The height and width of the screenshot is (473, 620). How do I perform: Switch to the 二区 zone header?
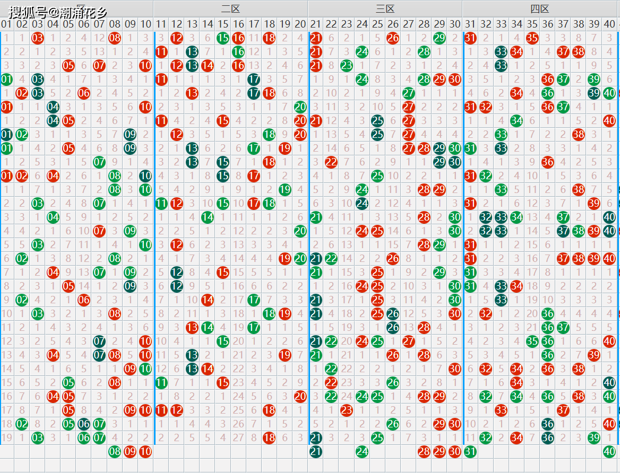pyautogui.click(x=230, y=8)
